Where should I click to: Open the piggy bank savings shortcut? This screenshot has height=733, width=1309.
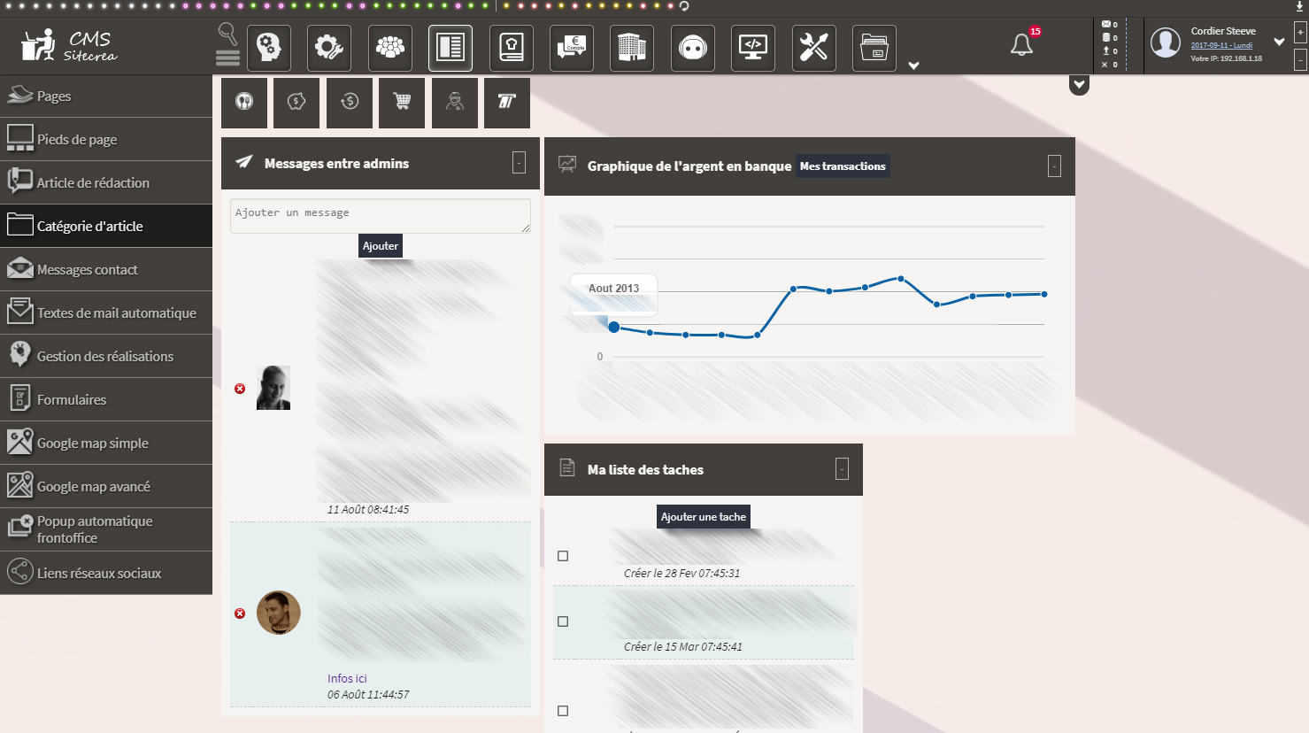(296, 102)
